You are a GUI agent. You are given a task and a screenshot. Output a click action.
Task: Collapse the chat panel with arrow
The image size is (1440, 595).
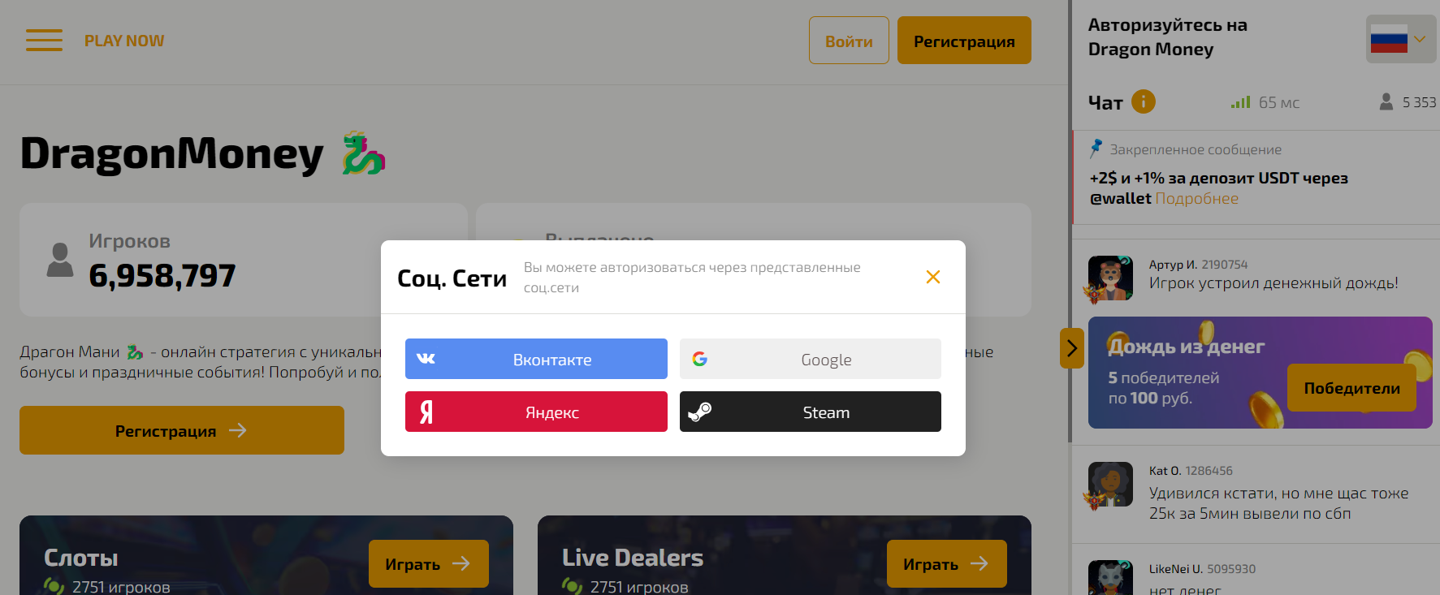[1072, 348]
